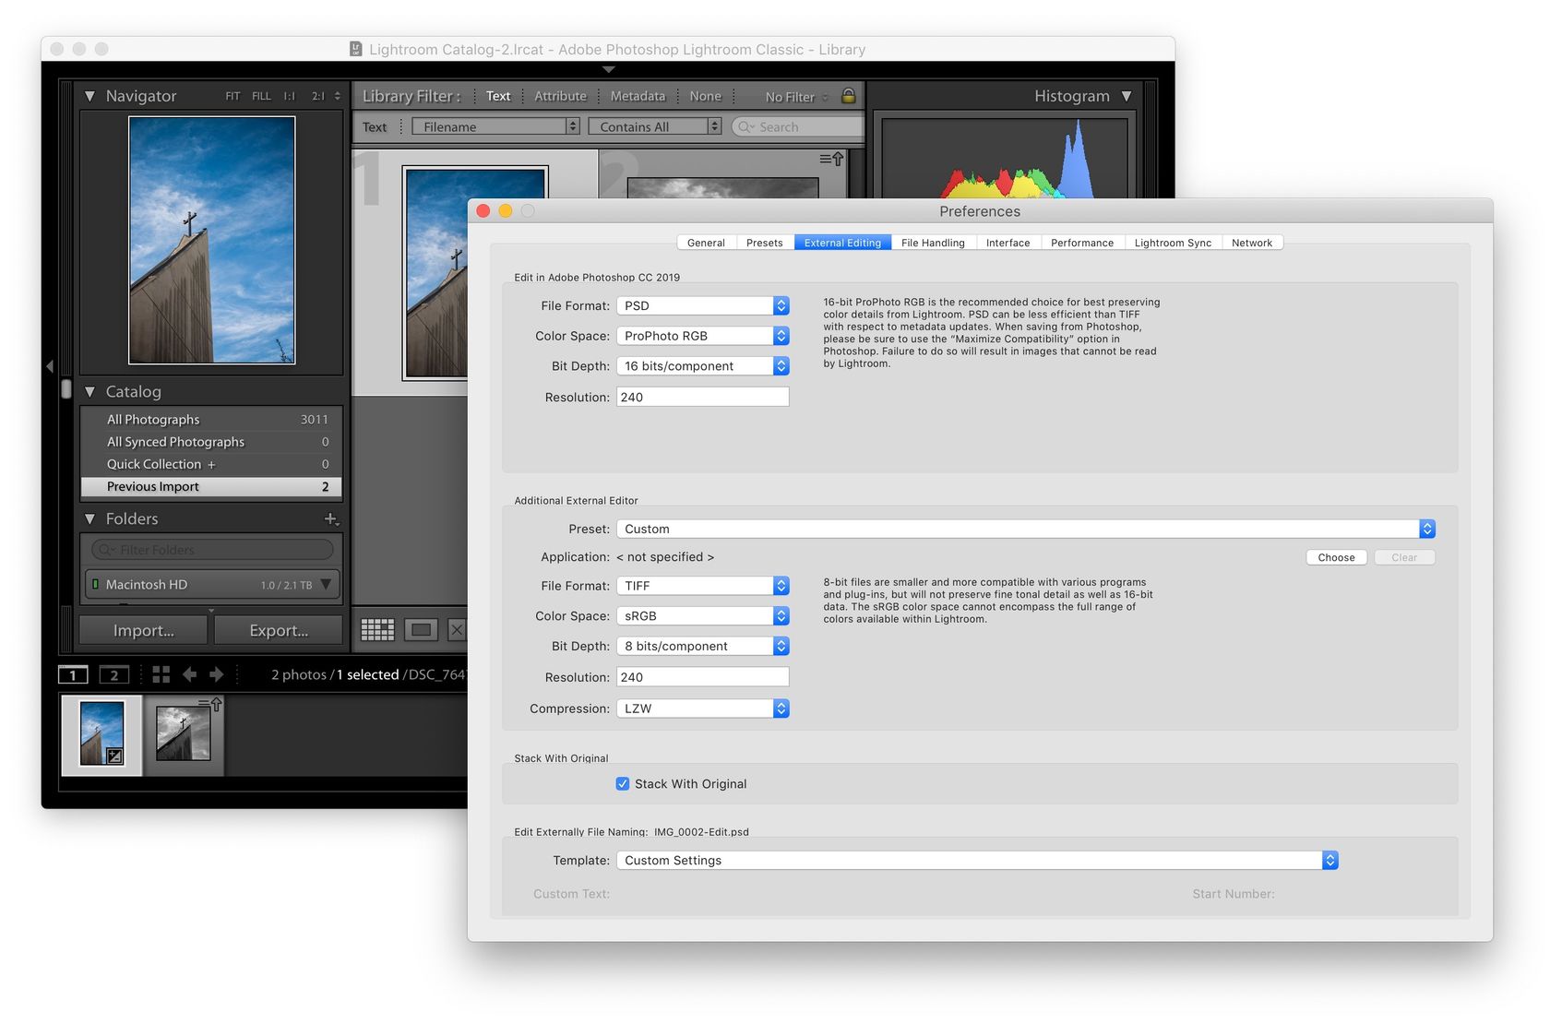Viewport: 1550px width, 1024px height.
Task: Open the sRGB Color Space dropdown
Action: 703,615
